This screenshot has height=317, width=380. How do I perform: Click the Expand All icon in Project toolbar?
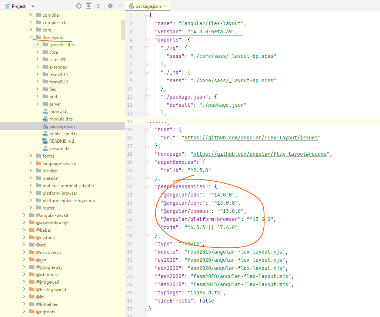(89, 6)
